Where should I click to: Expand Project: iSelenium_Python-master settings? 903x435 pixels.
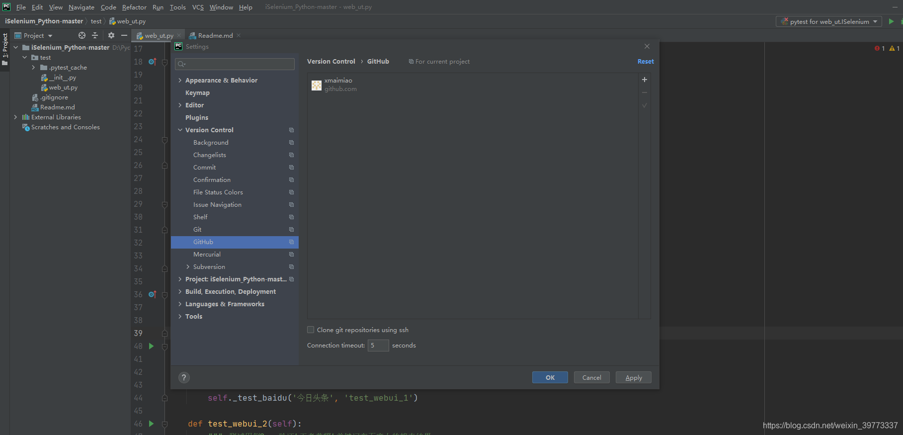tap(180, 279)
